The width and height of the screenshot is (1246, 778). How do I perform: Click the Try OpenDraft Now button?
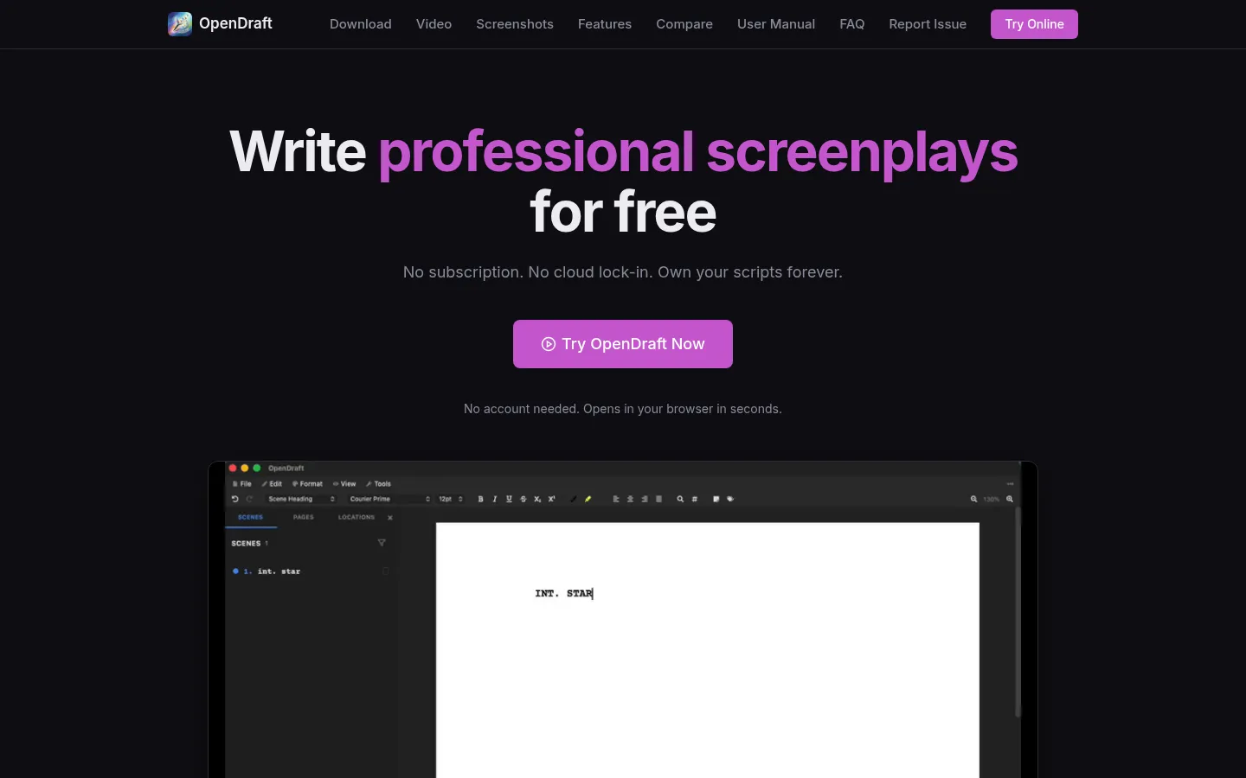pyautogui.click(x=623, y=344)
